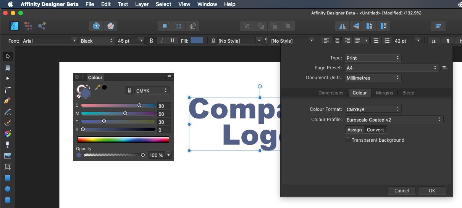
Task: Select the Ellipse shape tool
Action: click(x=8, y=189)
